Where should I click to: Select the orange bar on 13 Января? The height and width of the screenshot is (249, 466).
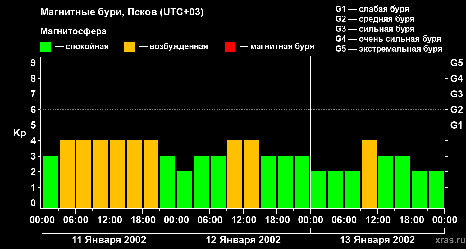(369, 174)
